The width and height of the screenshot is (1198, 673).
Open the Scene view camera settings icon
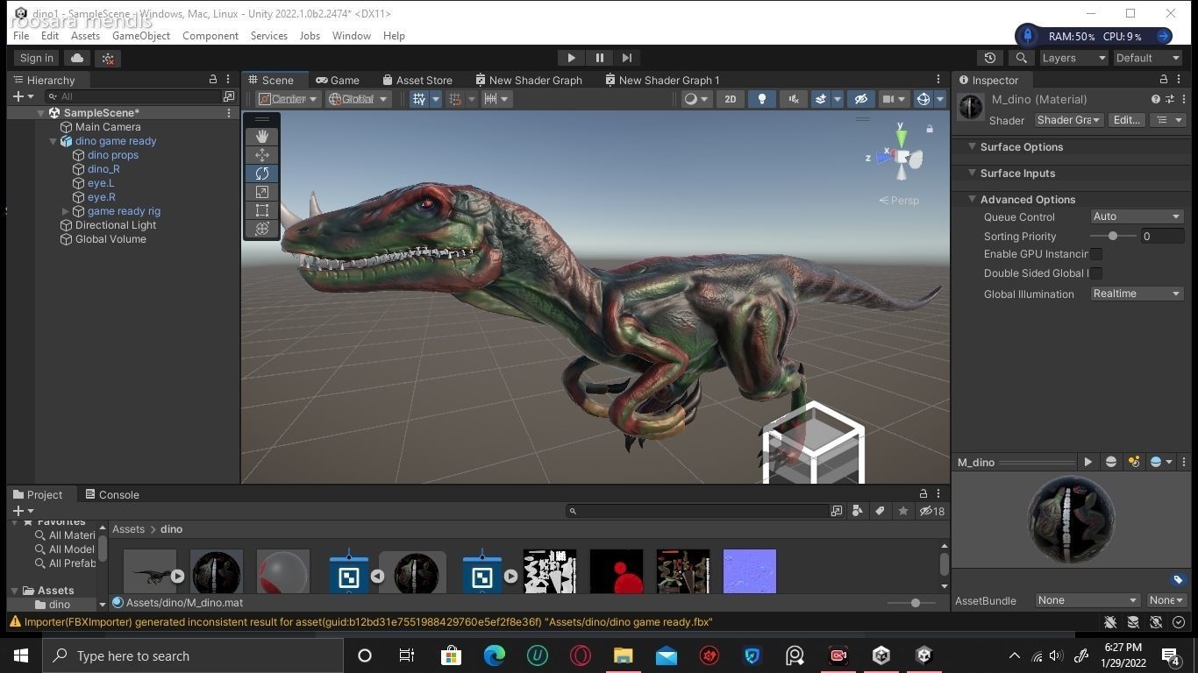click(888, 99)
